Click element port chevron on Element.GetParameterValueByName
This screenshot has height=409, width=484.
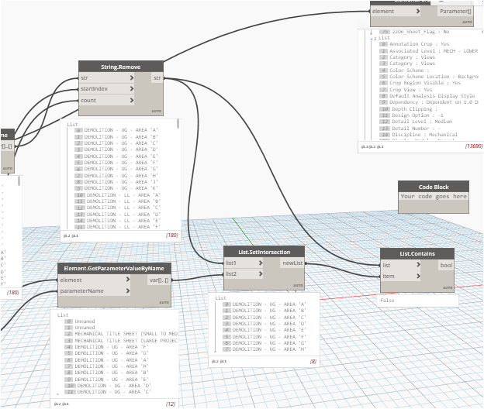(x=128, y=280)
